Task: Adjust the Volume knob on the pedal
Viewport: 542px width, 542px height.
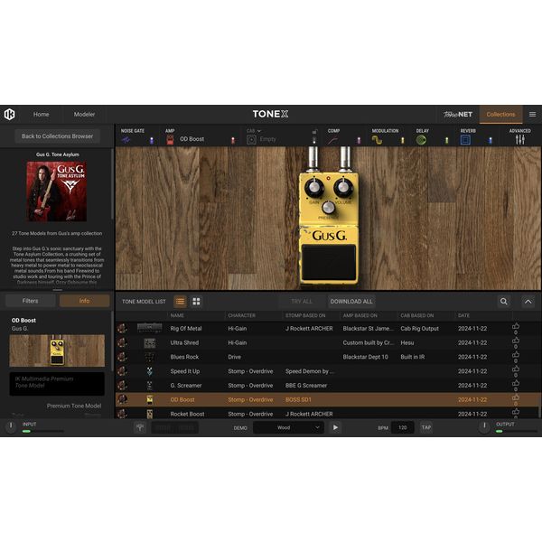Action: point(343,188)
